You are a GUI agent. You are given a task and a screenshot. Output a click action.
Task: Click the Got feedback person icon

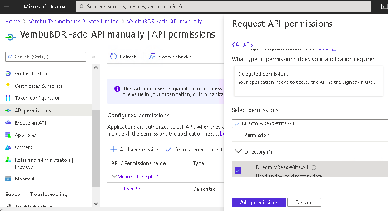pyautogui.click(x=152, y=57)
